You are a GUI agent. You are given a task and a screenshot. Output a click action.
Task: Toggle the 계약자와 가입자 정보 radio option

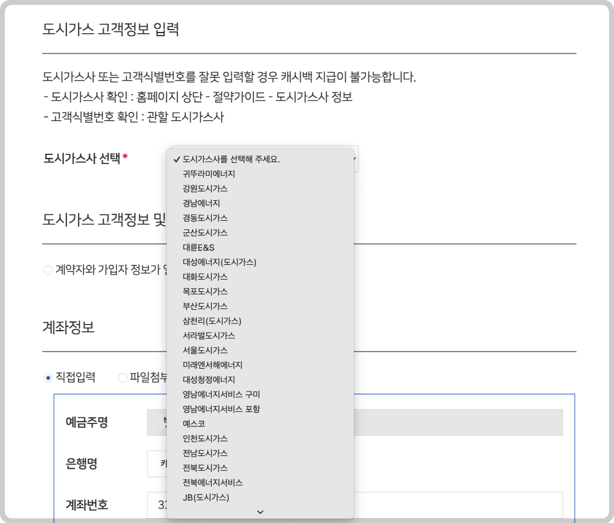(48, 270)
